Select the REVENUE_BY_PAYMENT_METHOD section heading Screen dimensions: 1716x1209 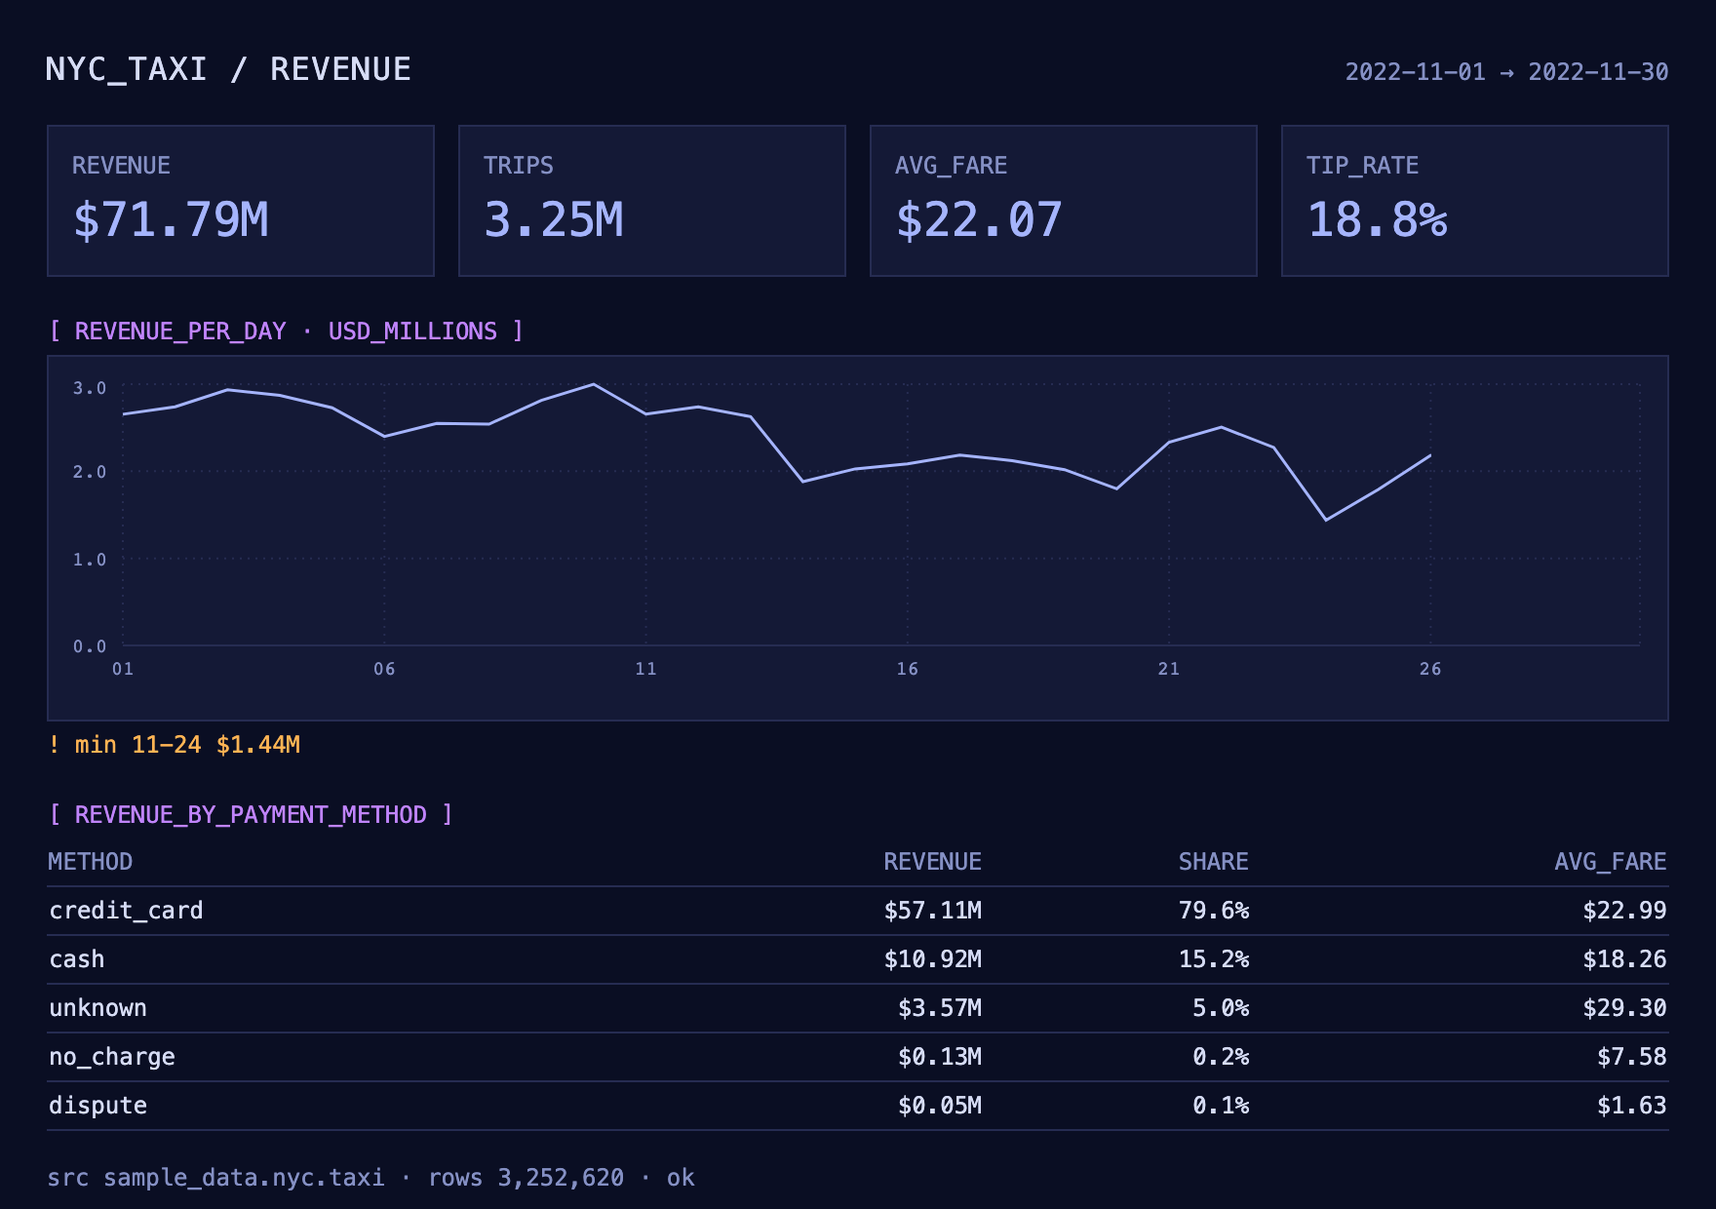tap(251, 815)
